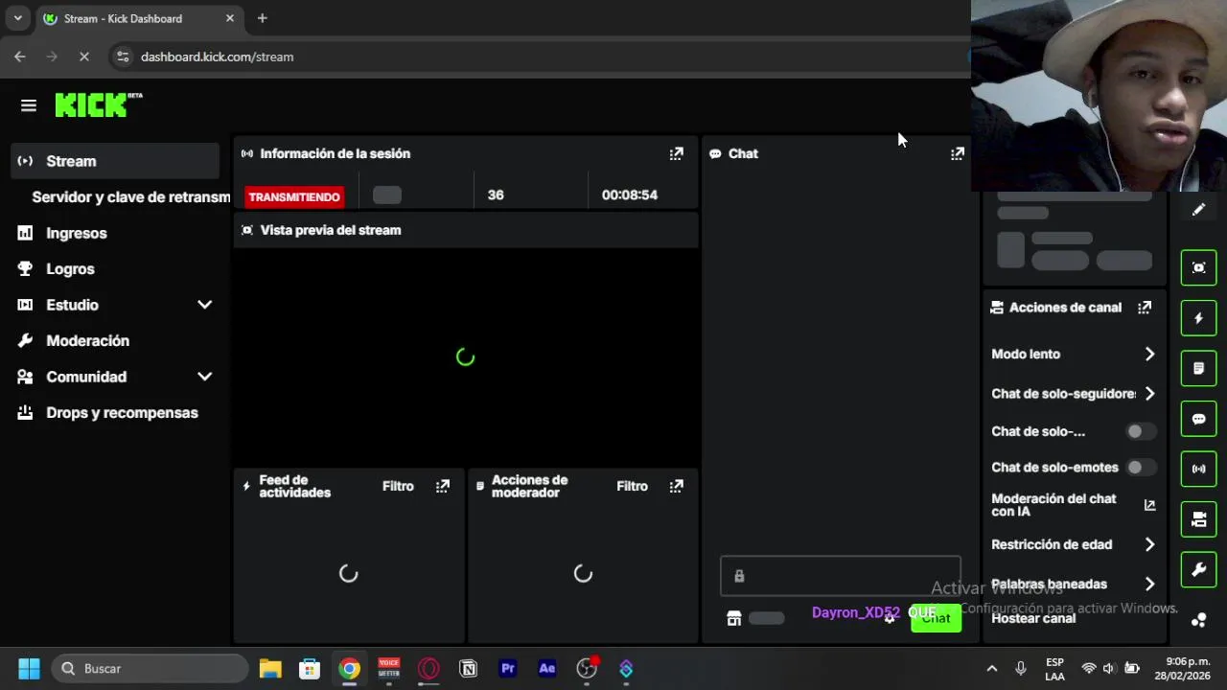Toggle the lightning activity feed icon in toolbar
This screenshot has width=1227, height=690.
(x=1198, y=318)
